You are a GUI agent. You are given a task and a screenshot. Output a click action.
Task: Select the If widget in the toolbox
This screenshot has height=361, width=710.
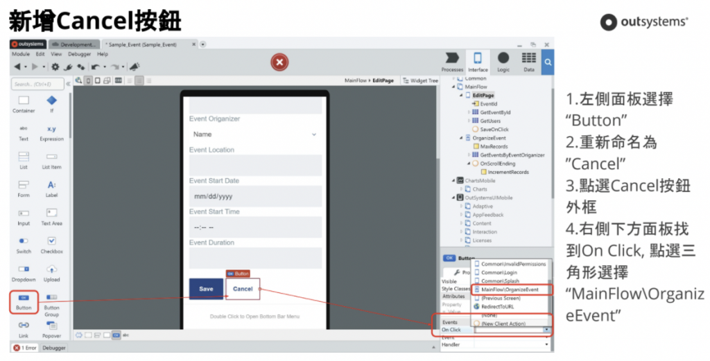(51, 104)
